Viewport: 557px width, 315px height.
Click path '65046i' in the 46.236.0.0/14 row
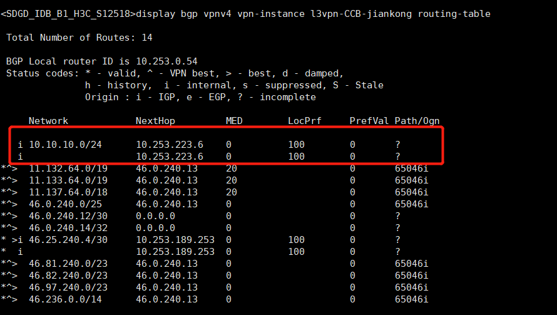coord(411,299)
